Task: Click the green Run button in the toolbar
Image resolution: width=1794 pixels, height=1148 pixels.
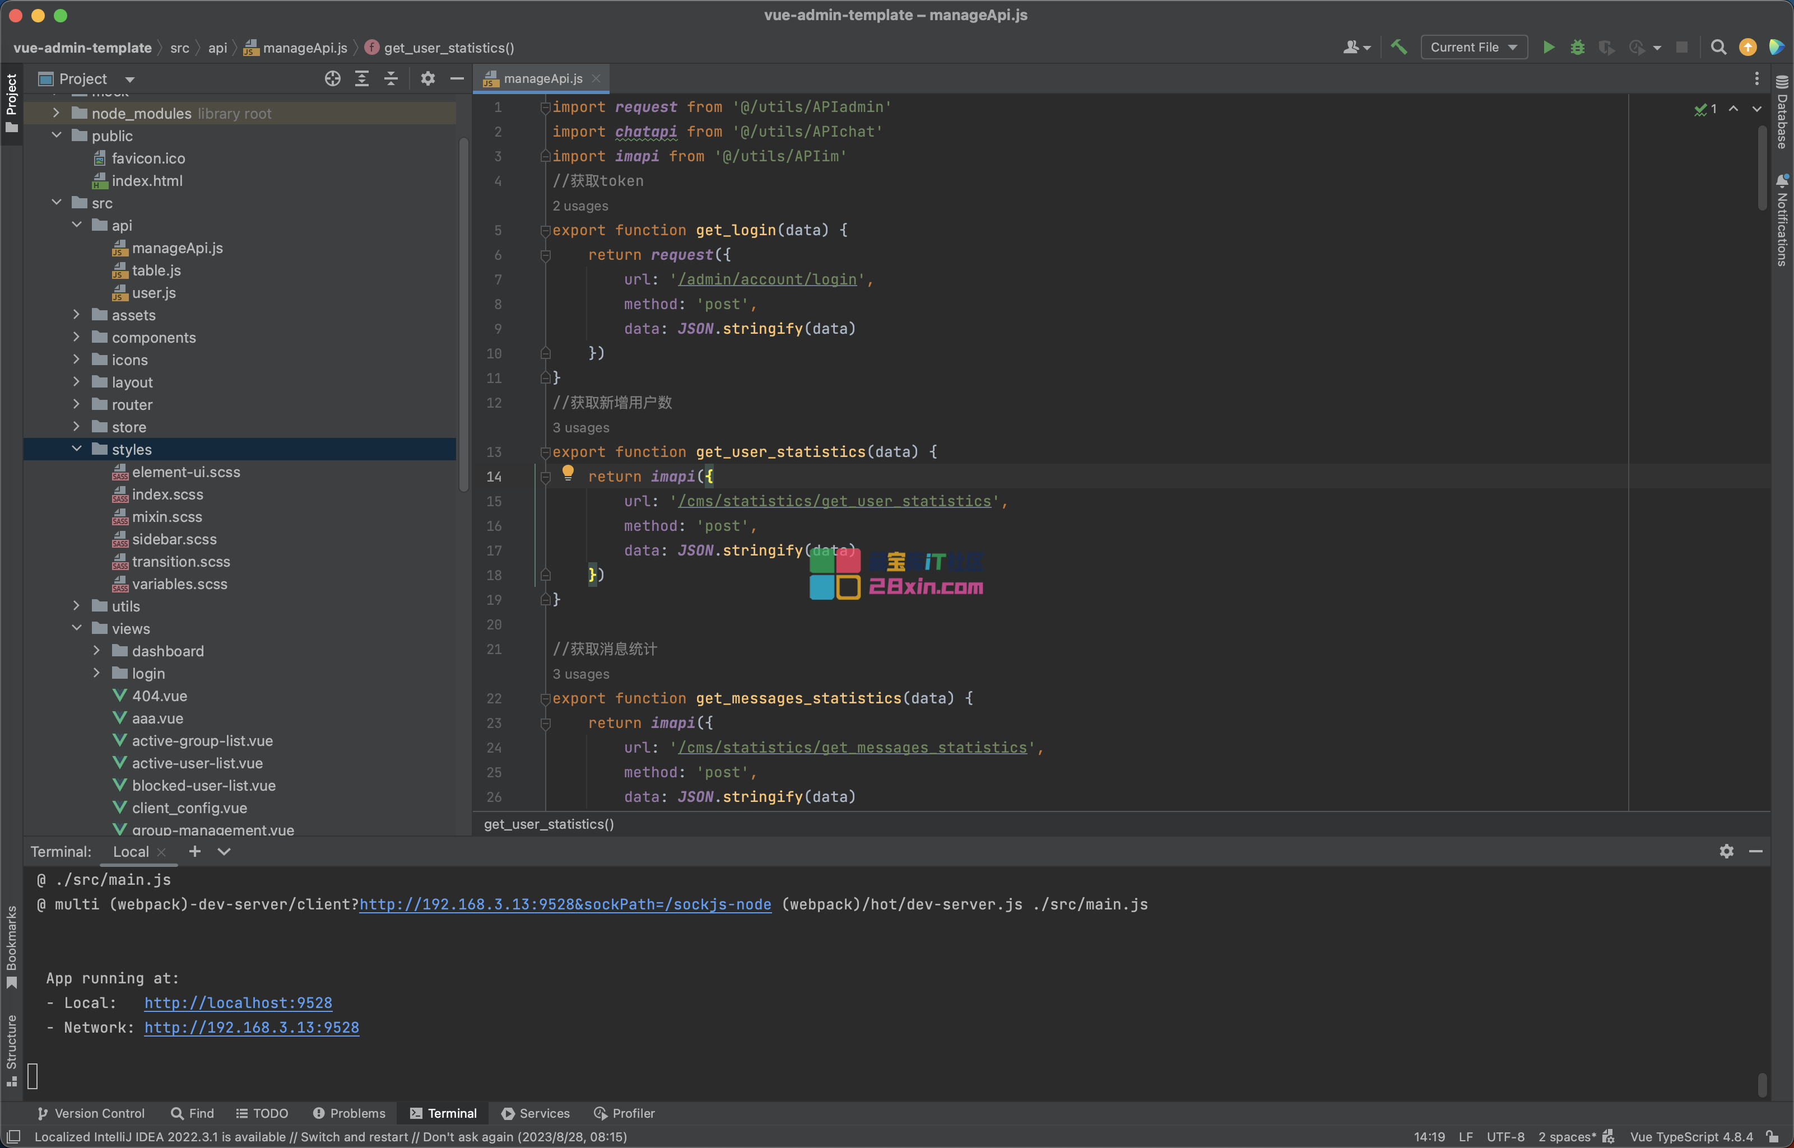Action: [x=1549, y=48]
